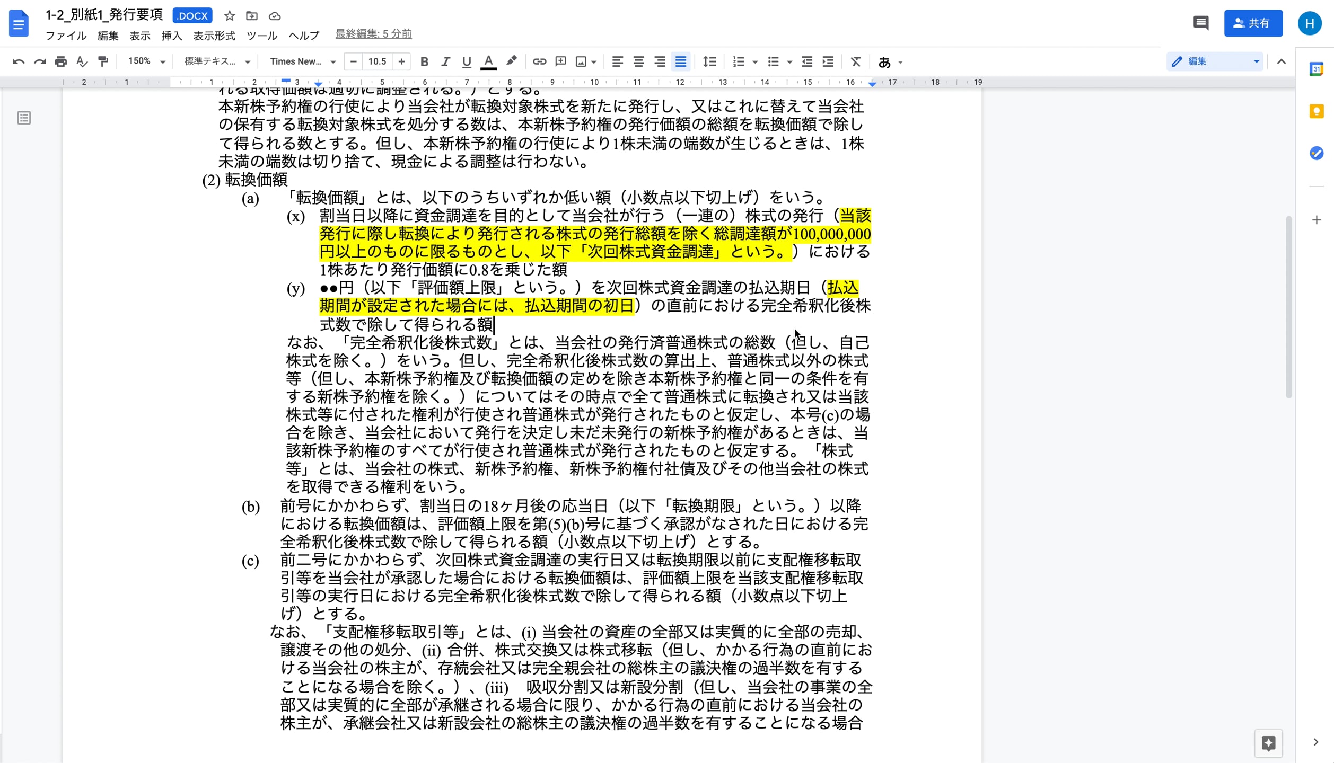Show document outline icon at left
The image size is (1334, 763).
pos(24,118)
